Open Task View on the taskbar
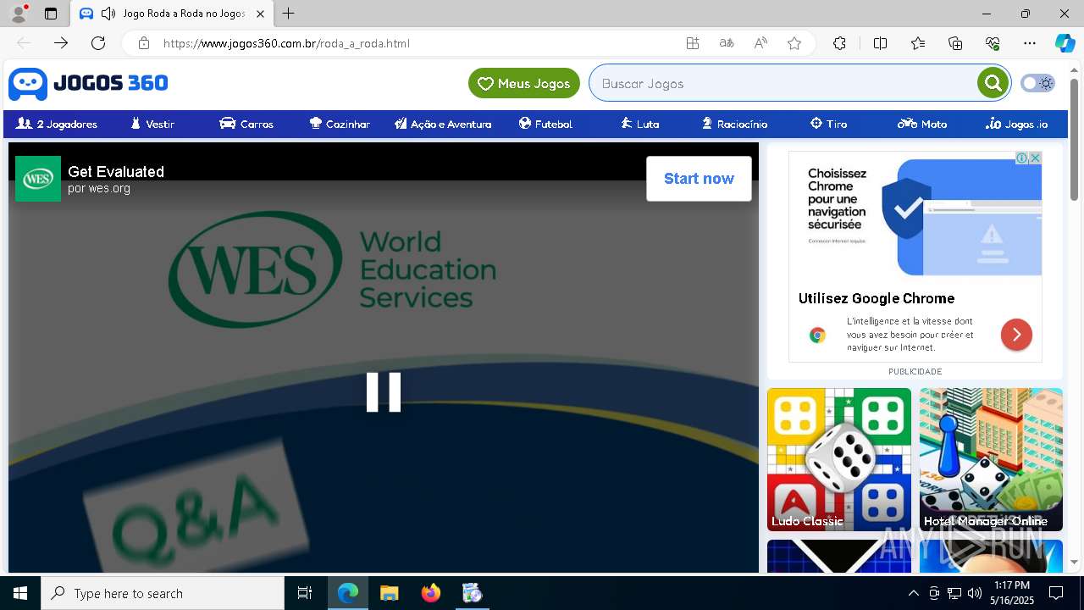Image resolution: width=1084 pixels, height=610 pixels. [x=305, y=593]
